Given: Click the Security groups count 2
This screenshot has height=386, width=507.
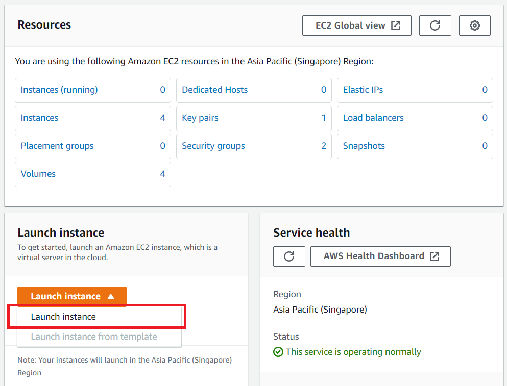Looking at the screenshot, I should (324, 146).
